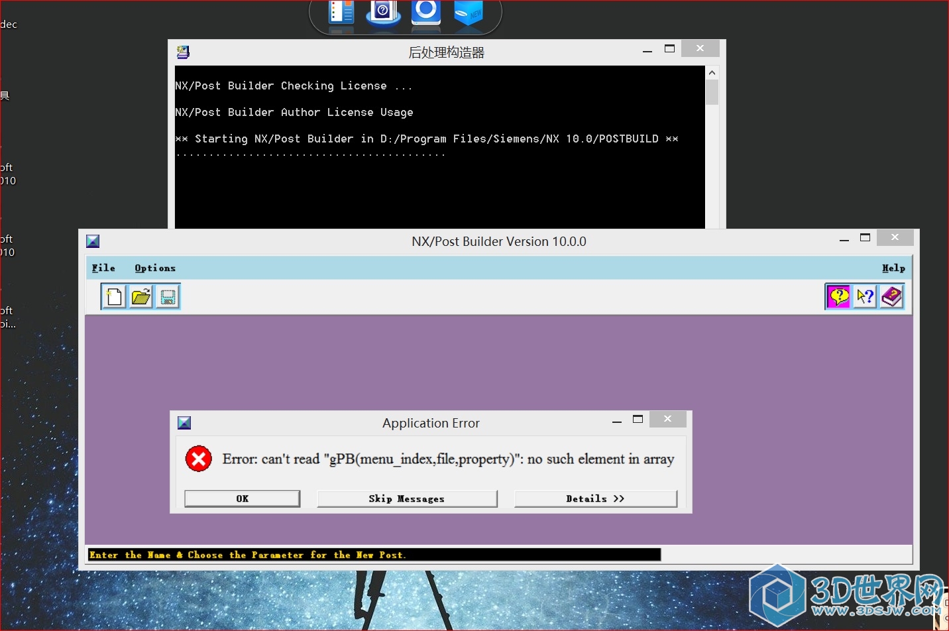
Task: Minimize the NX/Post Builder Version window
Action: tap(844, 239)
